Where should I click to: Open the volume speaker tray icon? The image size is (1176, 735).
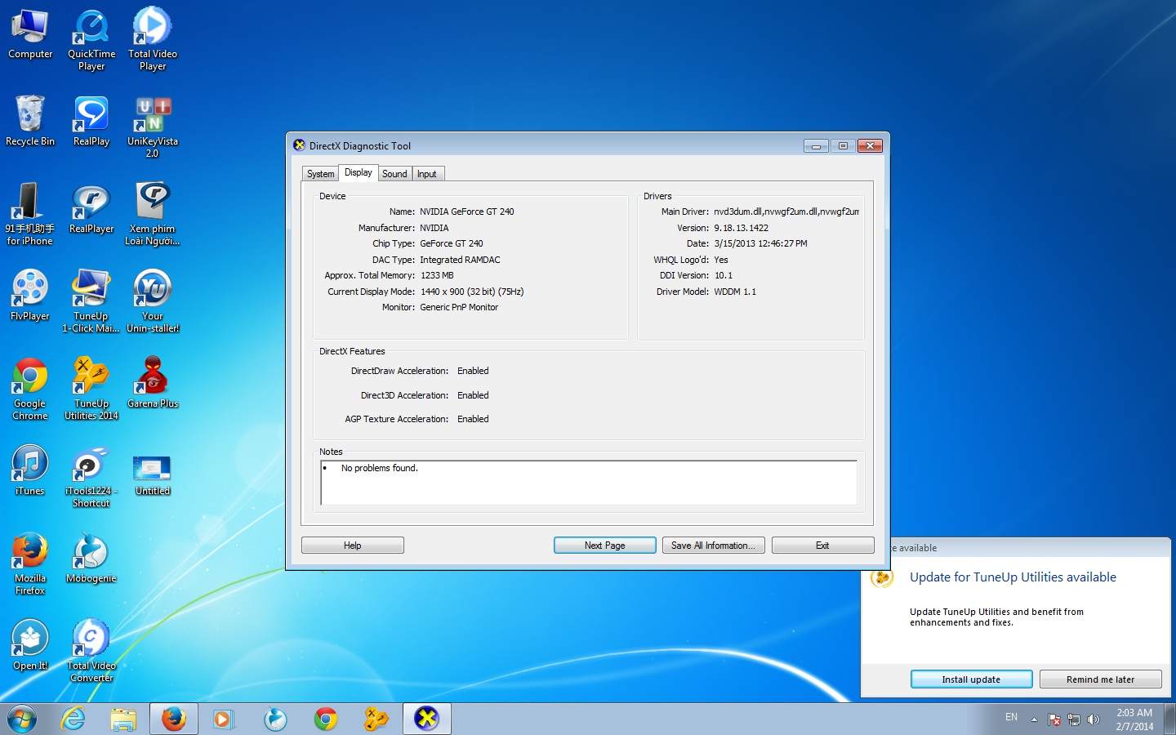click(1094, 719)
